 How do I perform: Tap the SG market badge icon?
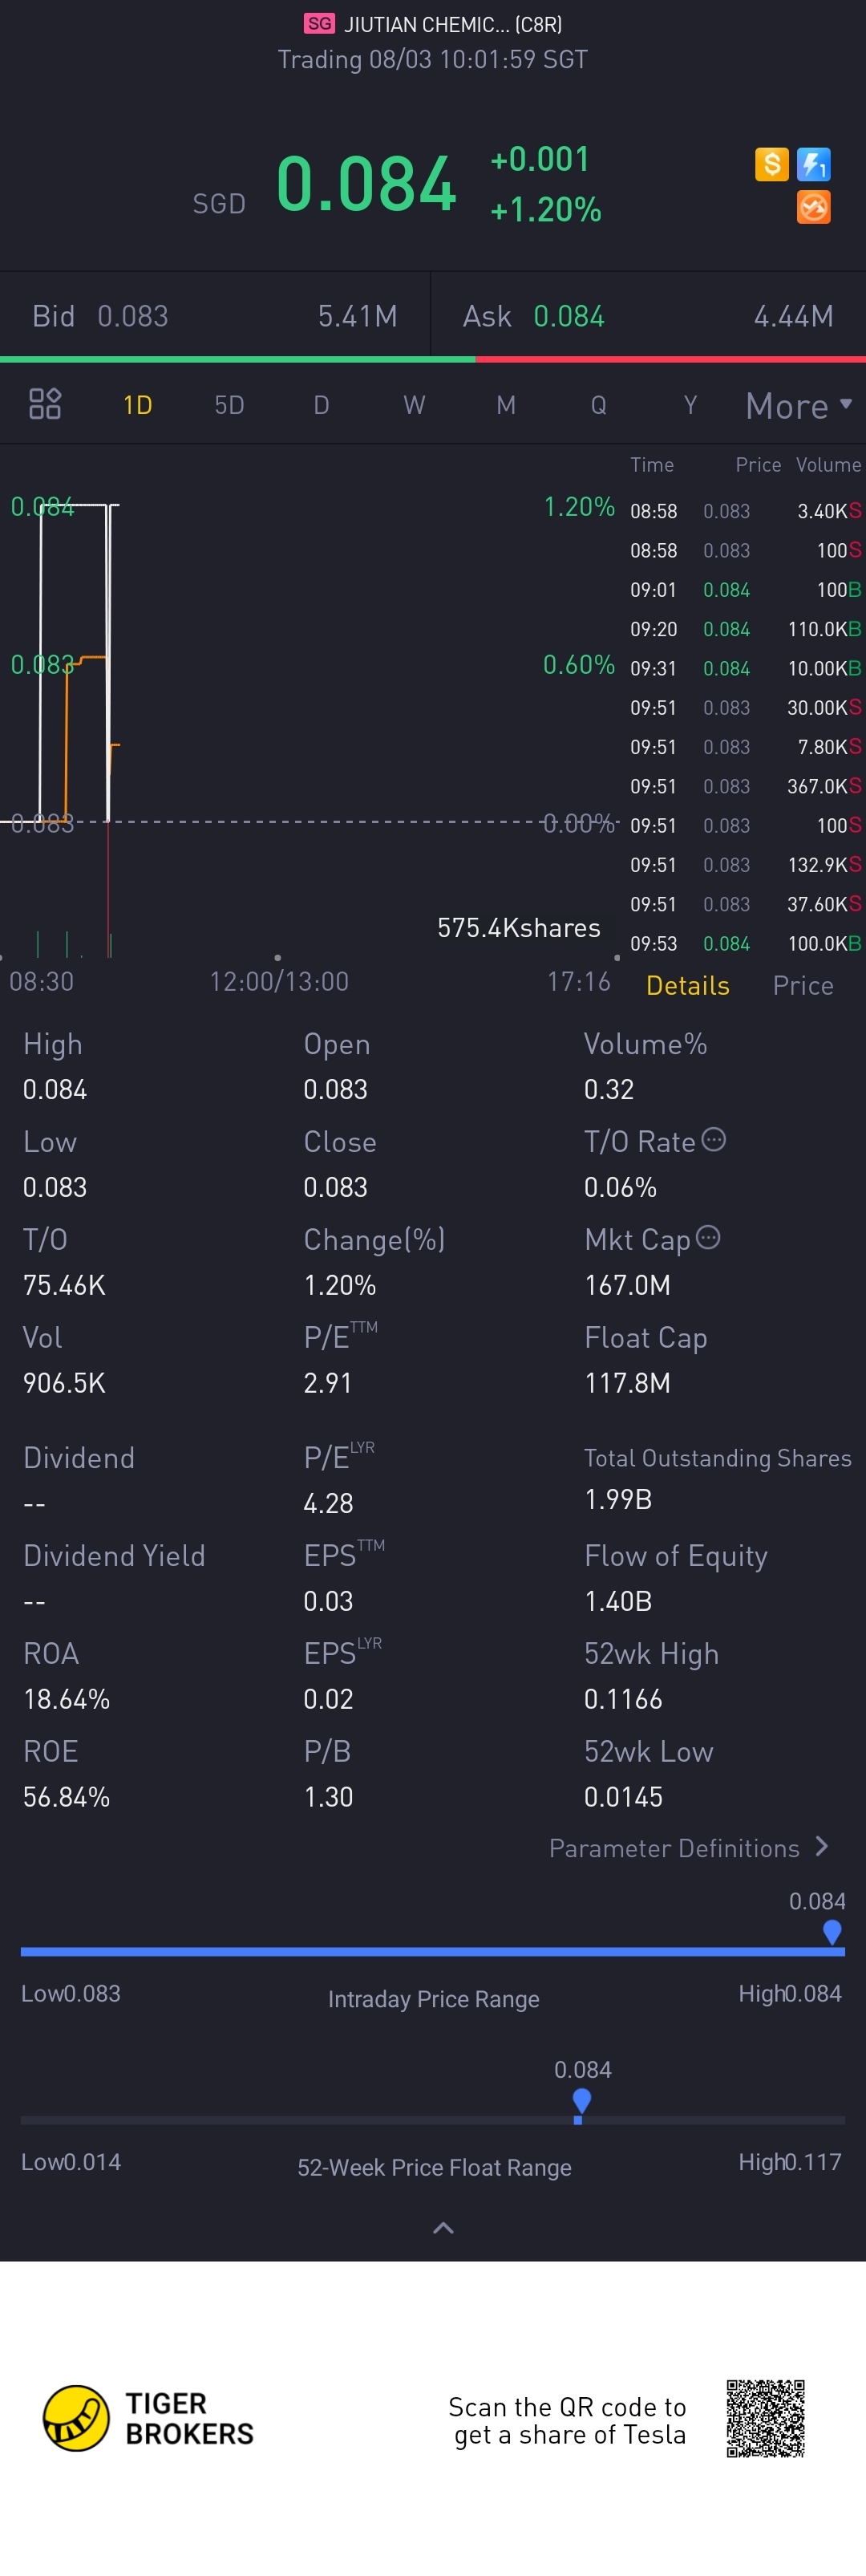pos(319,23)
